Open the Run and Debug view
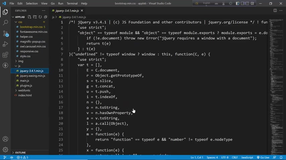Viewport: 286px width, 160px height. pos(5,44)
